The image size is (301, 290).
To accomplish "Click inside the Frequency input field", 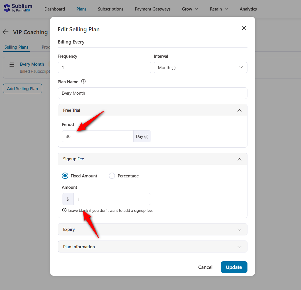I will 104,67.
